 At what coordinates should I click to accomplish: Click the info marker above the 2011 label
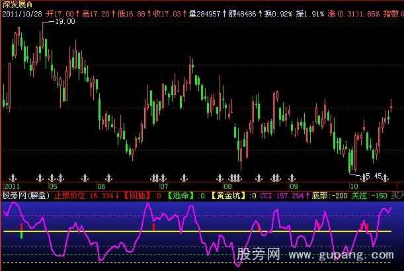[13, 178]
